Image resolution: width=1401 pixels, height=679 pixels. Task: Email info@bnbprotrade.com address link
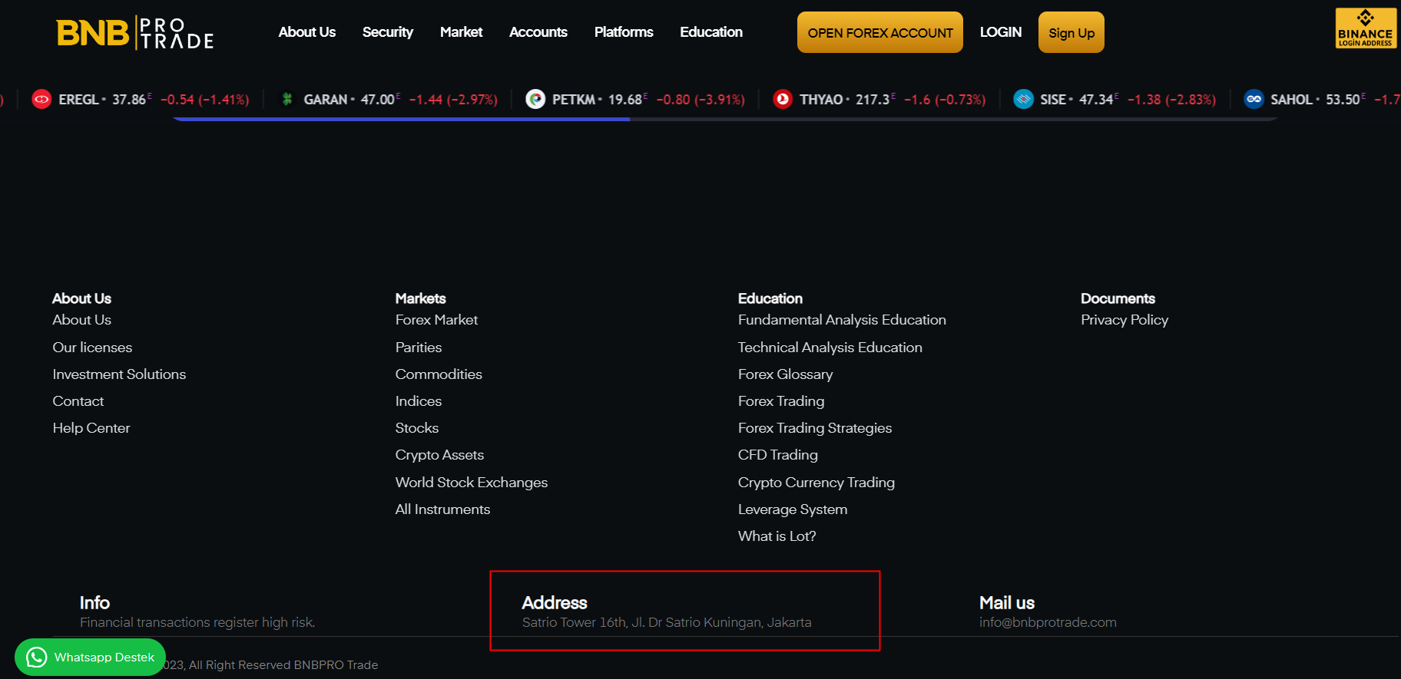click(x=1048, y=622)
